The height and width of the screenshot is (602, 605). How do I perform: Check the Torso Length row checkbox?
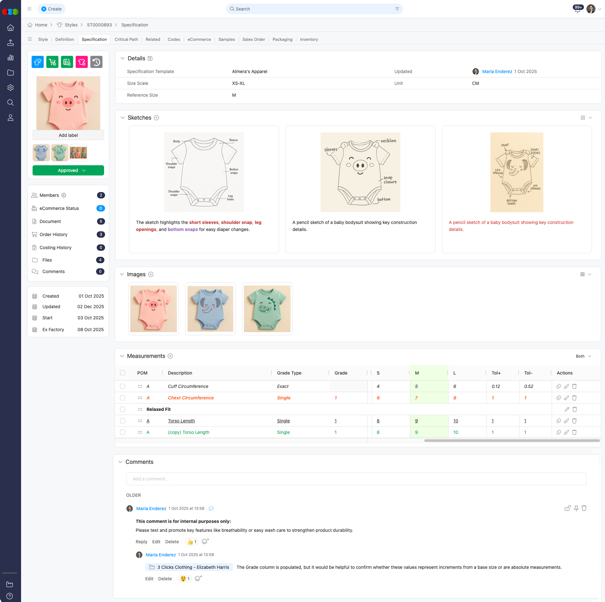pos(123,420)
